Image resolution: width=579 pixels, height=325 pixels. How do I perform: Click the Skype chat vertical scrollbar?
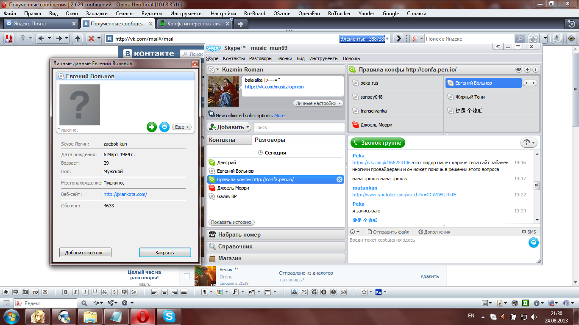(x=537, y=186)
